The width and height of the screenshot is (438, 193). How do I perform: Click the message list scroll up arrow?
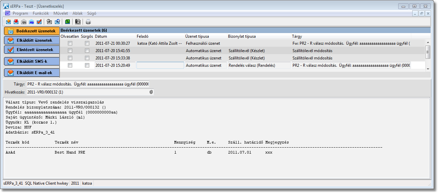tap(428, 42)
